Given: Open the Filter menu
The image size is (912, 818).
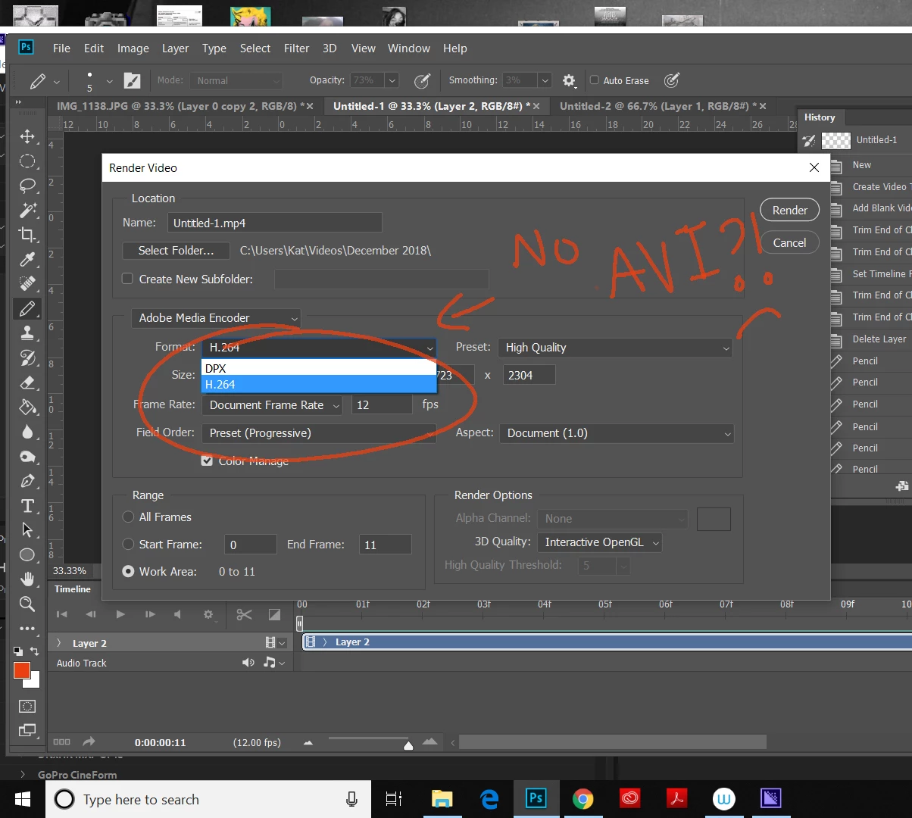Looking at the screenshot, I should point(296,48).
